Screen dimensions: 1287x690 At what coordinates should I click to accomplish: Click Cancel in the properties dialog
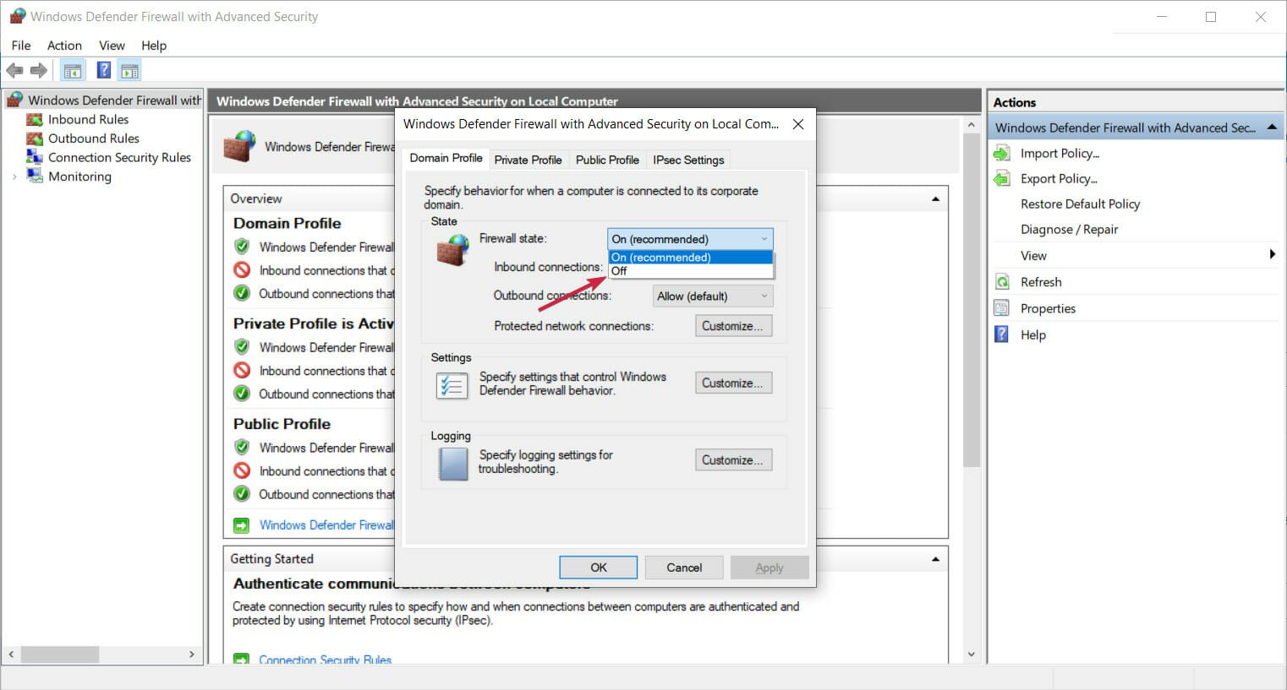tap(684, 568)
